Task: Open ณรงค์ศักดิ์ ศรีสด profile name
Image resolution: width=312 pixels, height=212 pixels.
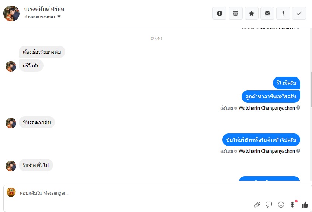Action: click(x=44, y=9)
